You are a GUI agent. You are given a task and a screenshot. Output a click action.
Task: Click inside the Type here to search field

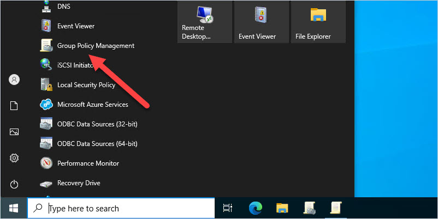point(121,208)
